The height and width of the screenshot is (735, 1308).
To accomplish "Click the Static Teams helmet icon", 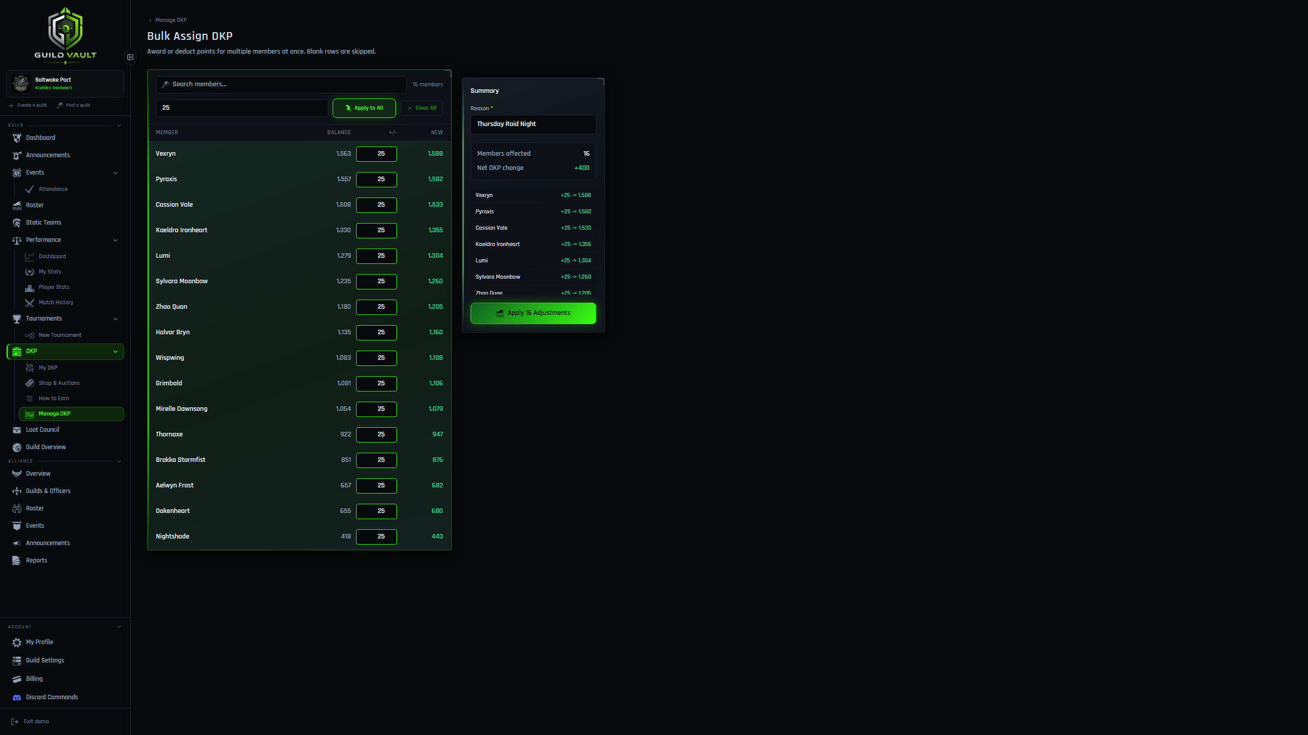I will coord(17,223).
